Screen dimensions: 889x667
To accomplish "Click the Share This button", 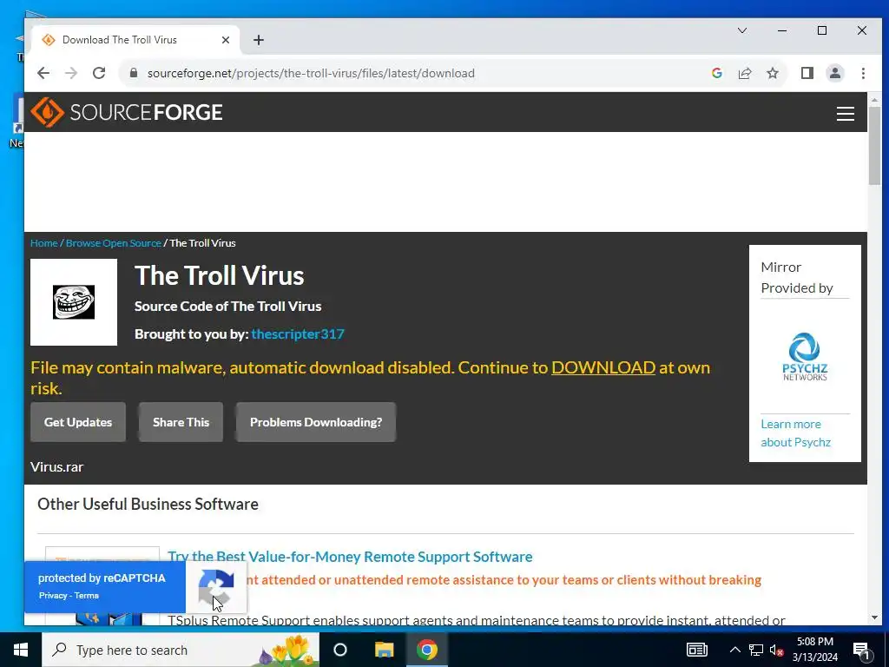I will (181, 422).
